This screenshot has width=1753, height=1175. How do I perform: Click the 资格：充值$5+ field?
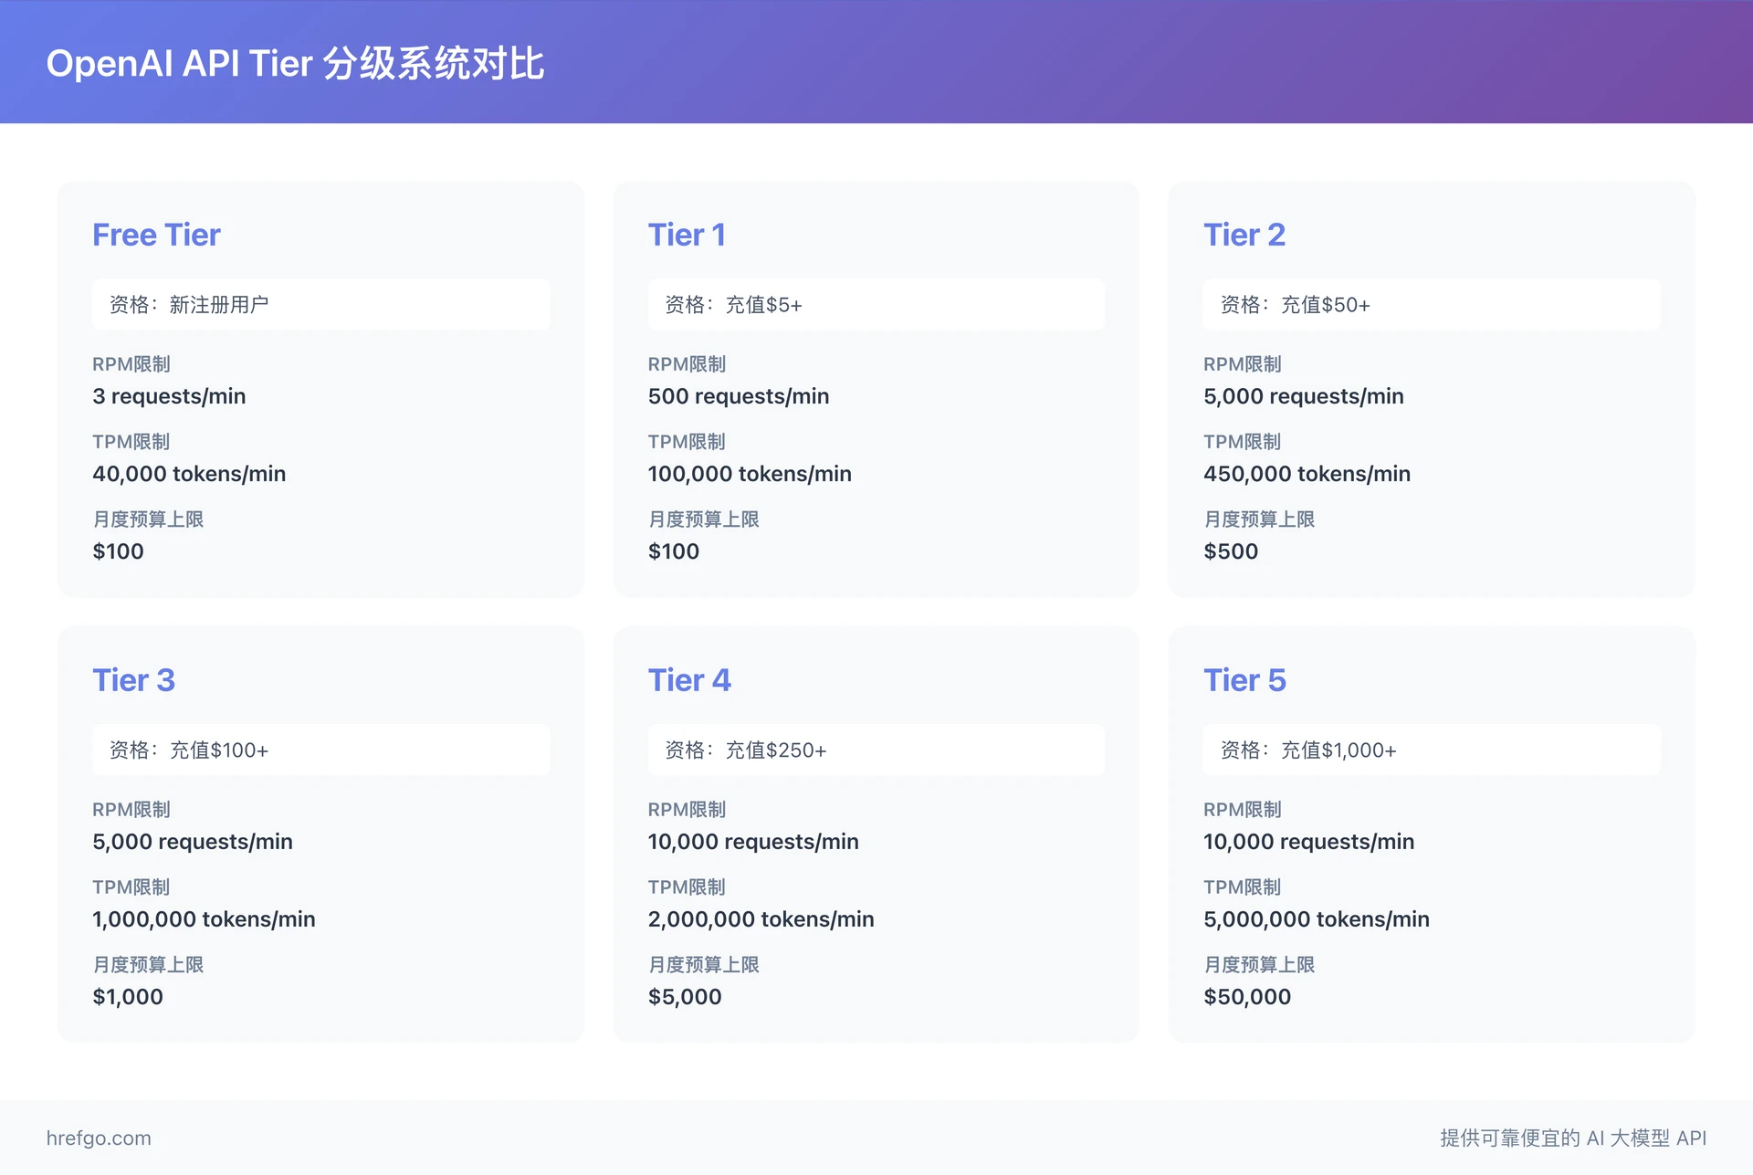click(x=875, y=304)
